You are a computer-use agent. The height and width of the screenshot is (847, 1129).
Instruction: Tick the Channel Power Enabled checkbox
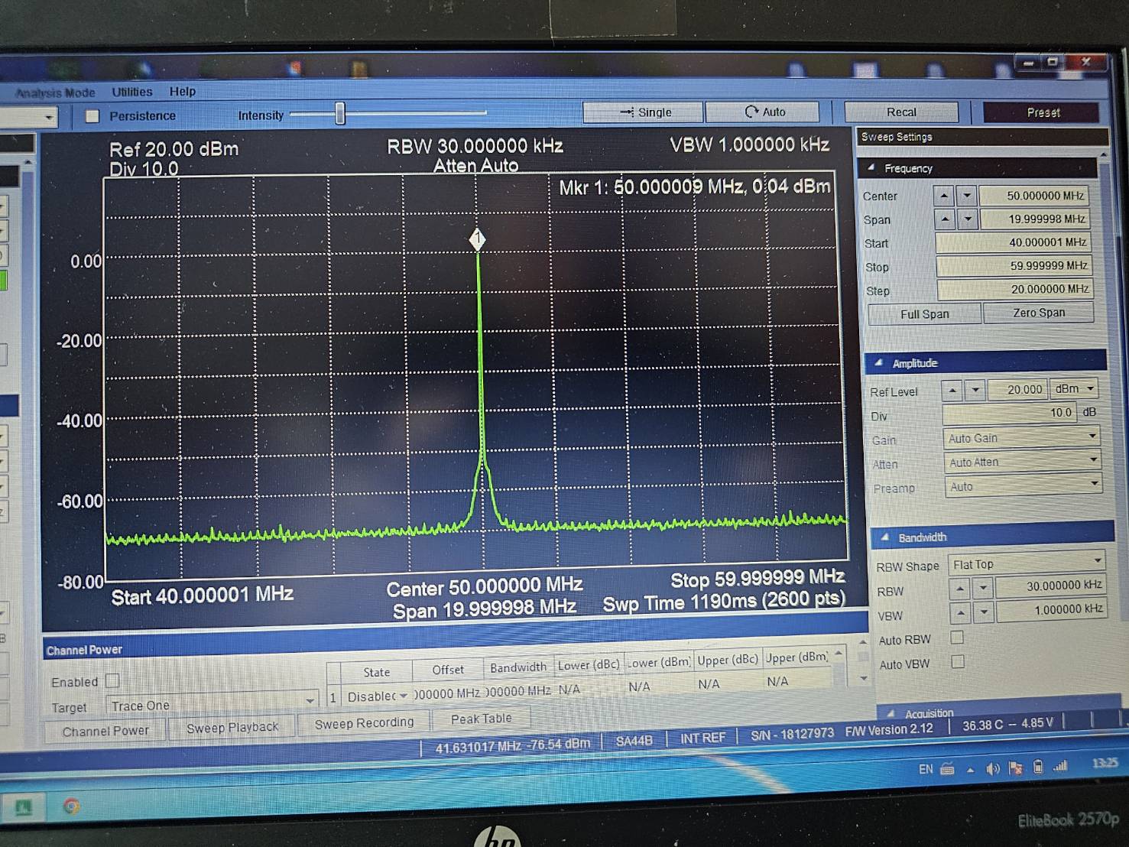(112, 680)
